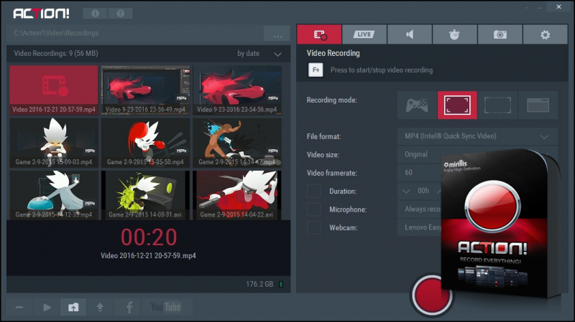This screenshot has width=575, height=322.
Task: Click the Facebook upload icon
Action: [129, 307]
